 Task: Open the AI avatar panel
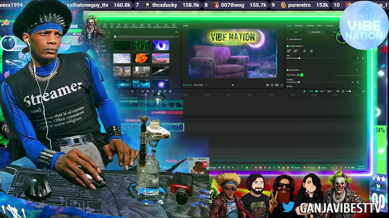click(x=174, y=25)
